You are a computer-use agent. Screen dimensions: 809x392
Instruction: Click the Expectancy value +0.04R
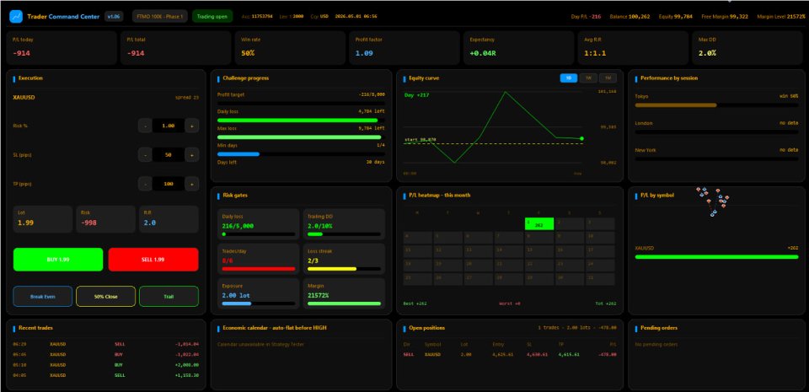[x=482, y=52]
